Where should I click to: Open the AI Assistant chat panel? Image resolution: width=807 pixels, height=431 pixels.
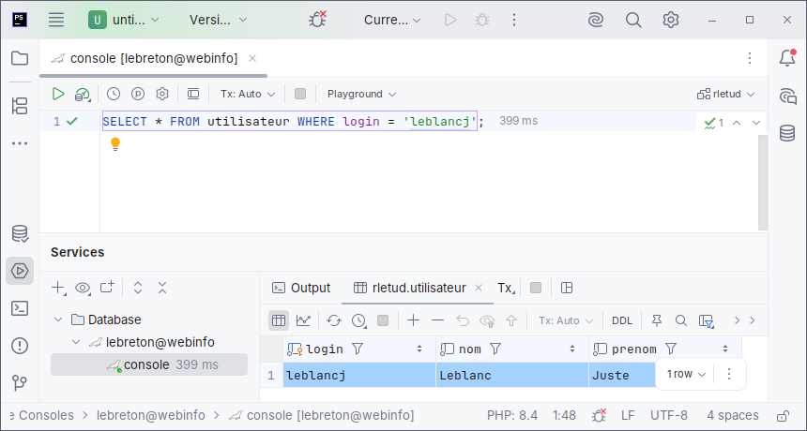[x=787, y=96]
